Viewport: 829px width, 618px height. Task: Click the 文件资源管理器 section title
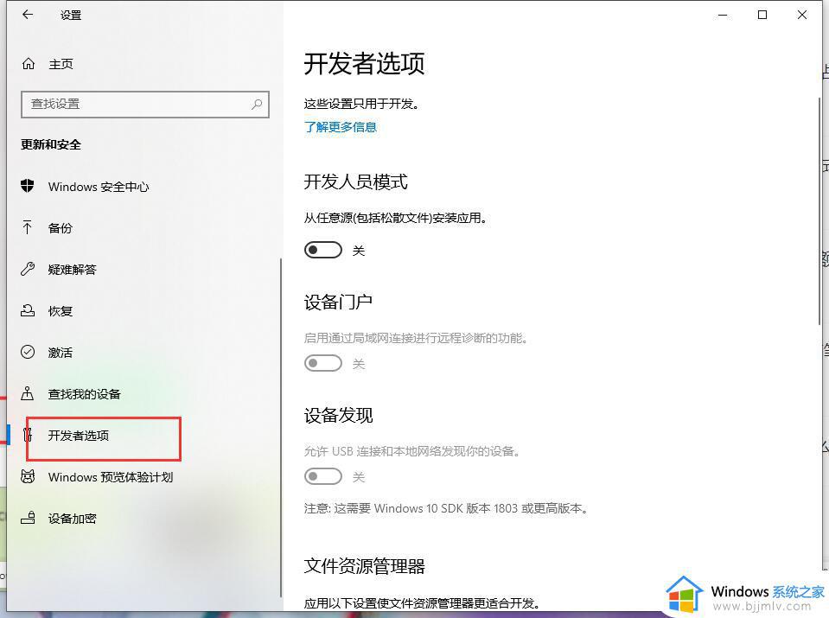pos(364,566)
